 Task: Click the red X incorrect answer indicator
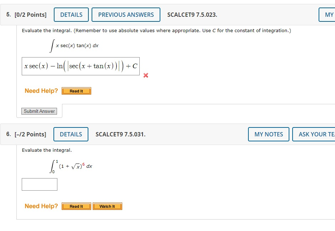pyautogui.click(x=145, y=75)
